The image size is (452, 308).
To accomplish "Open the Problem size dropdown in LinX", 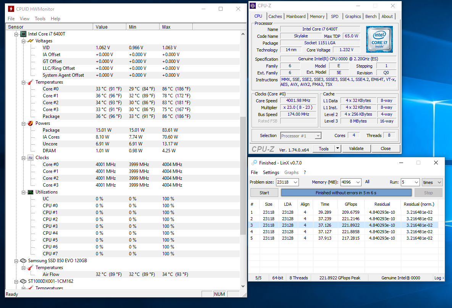I will [x=295, y=182].
